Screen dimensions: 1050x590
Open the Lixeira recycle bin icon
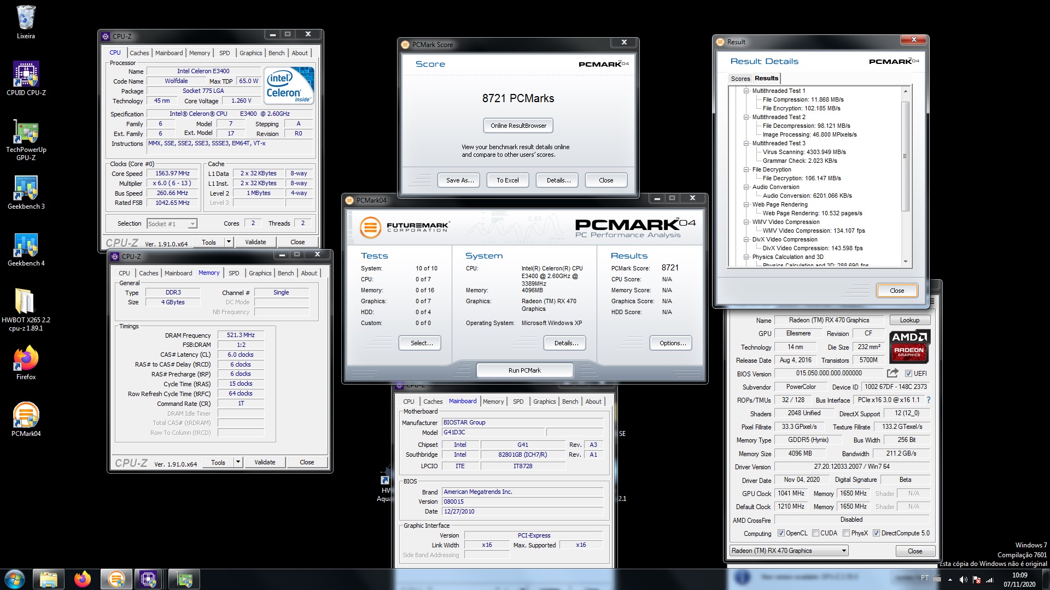tap(26, 22)
